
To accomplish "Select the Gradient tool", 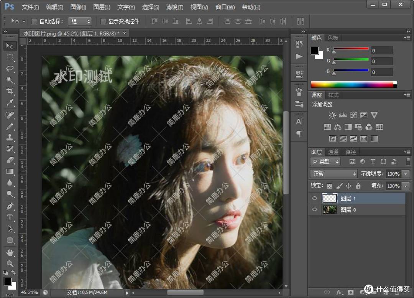I will tap(10, 171).
